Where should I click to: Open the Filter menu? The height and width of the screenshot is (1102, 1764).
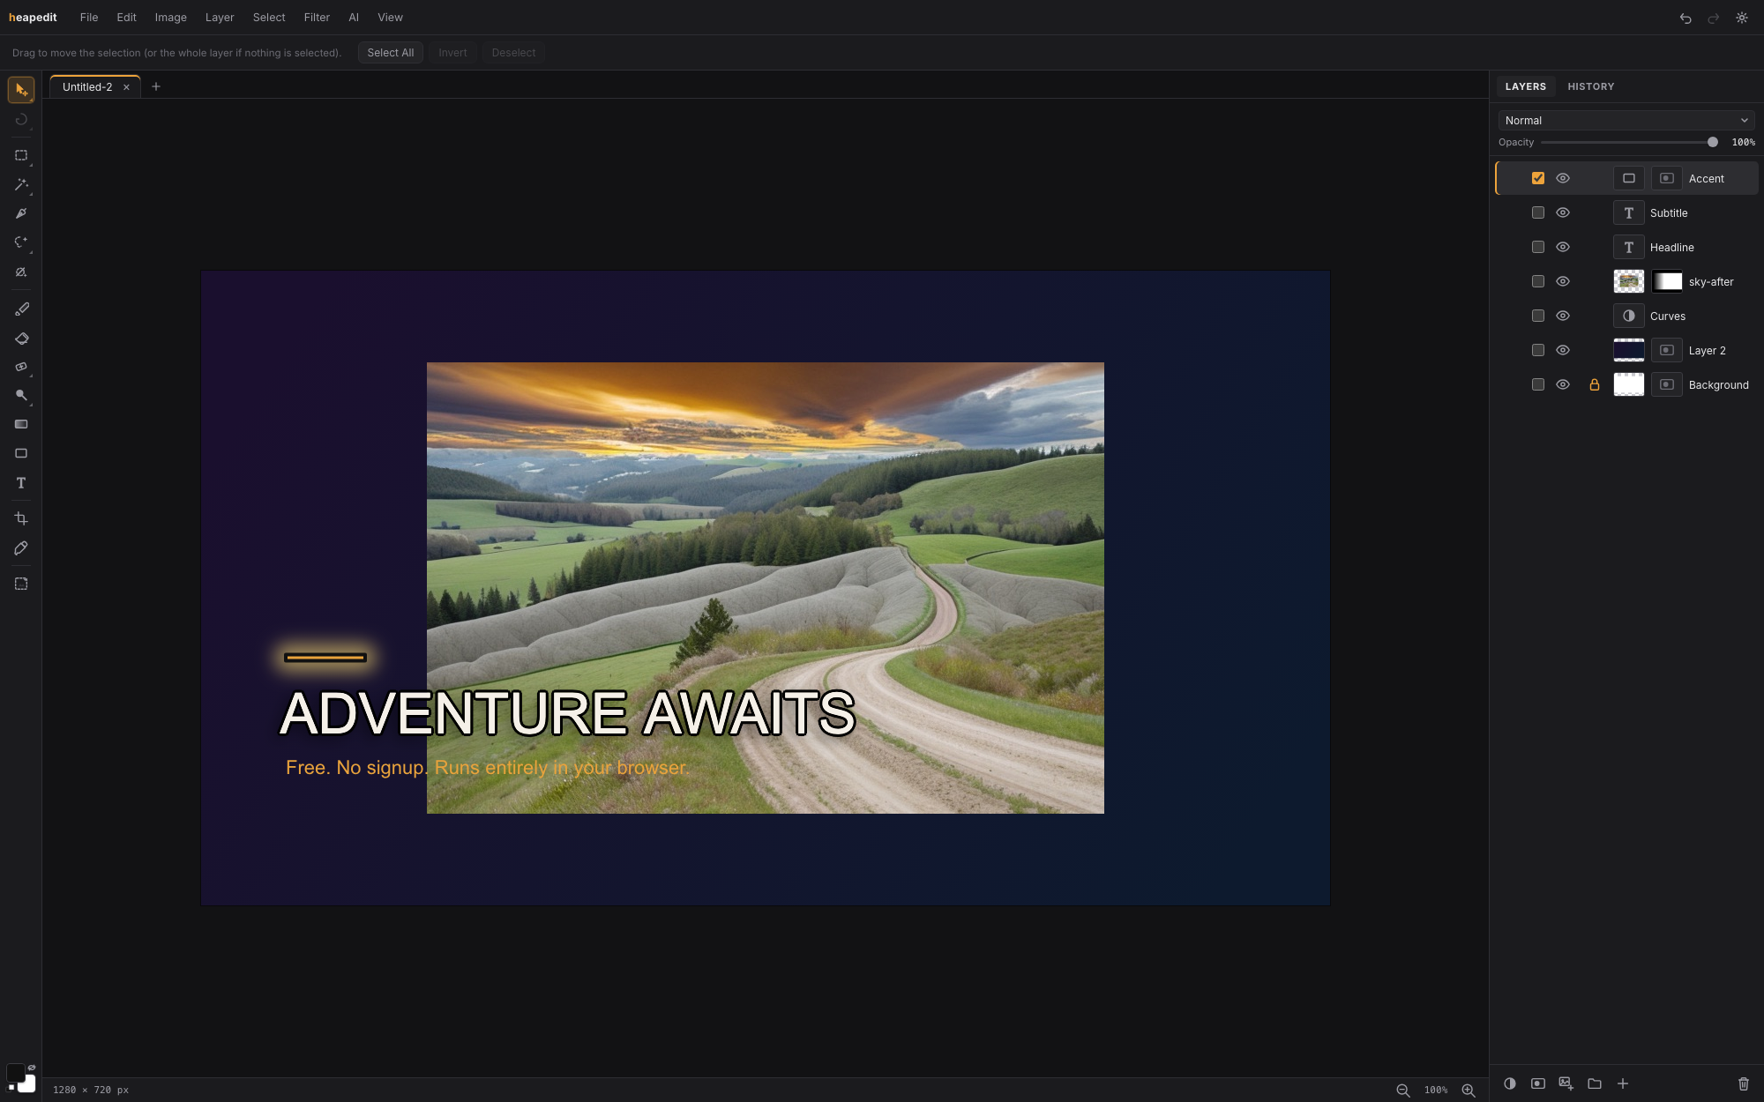(x=317, y=18)
